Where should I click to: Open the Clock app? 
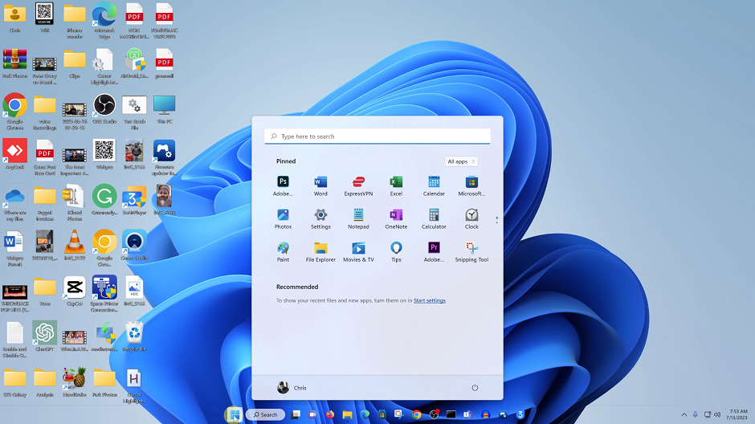pyautogui.click(x=471, y=215)
